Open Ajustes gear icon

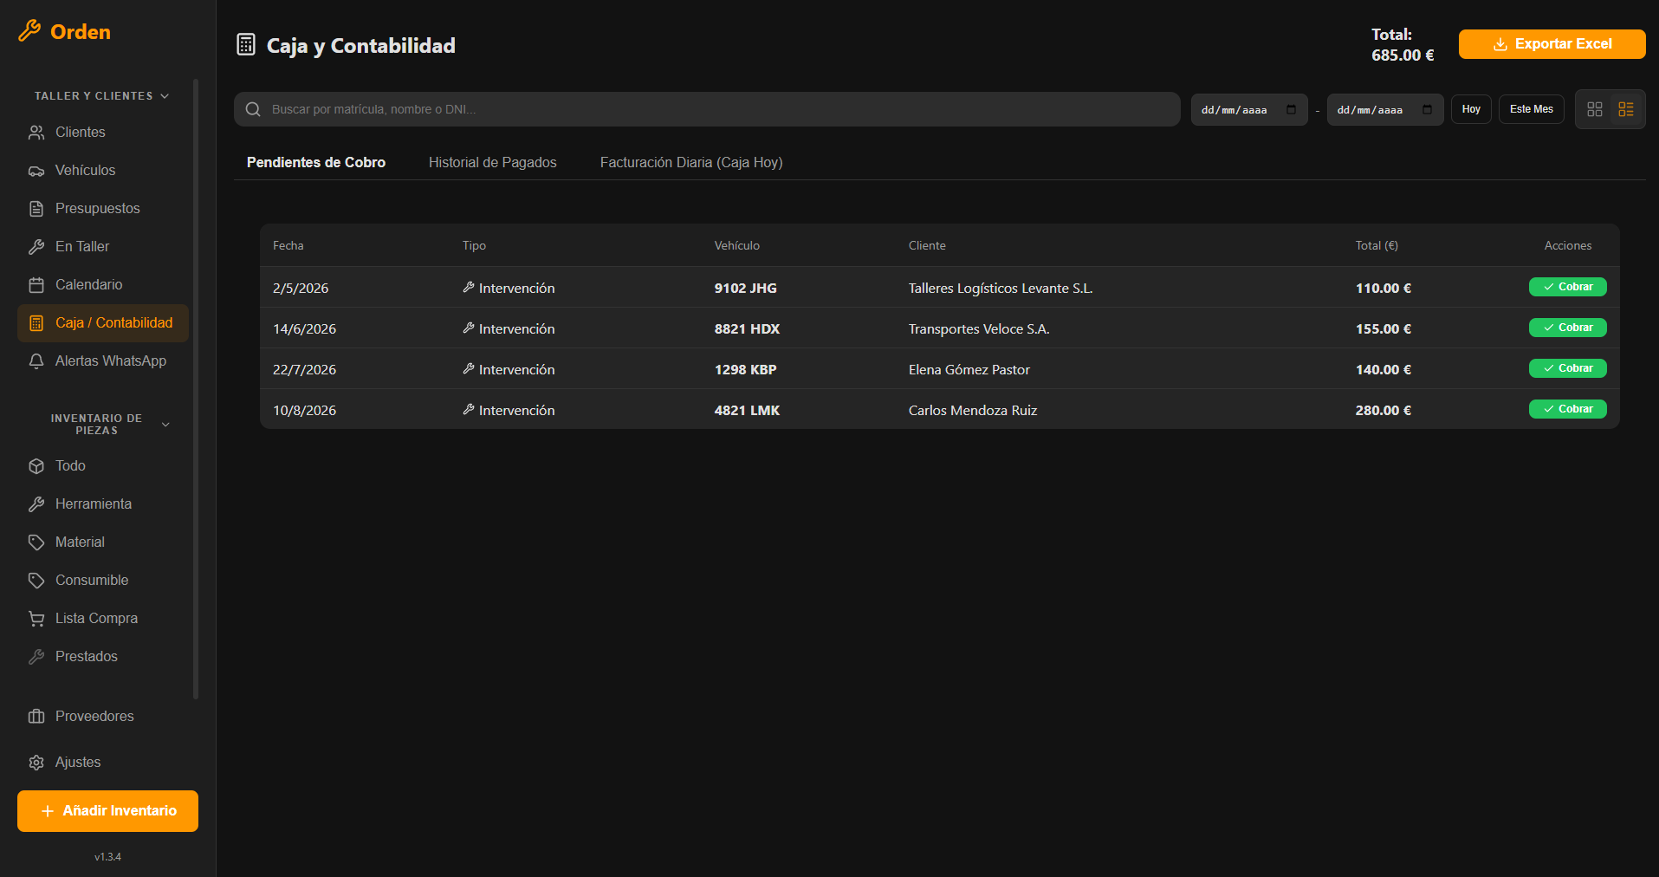pos(36,763)
